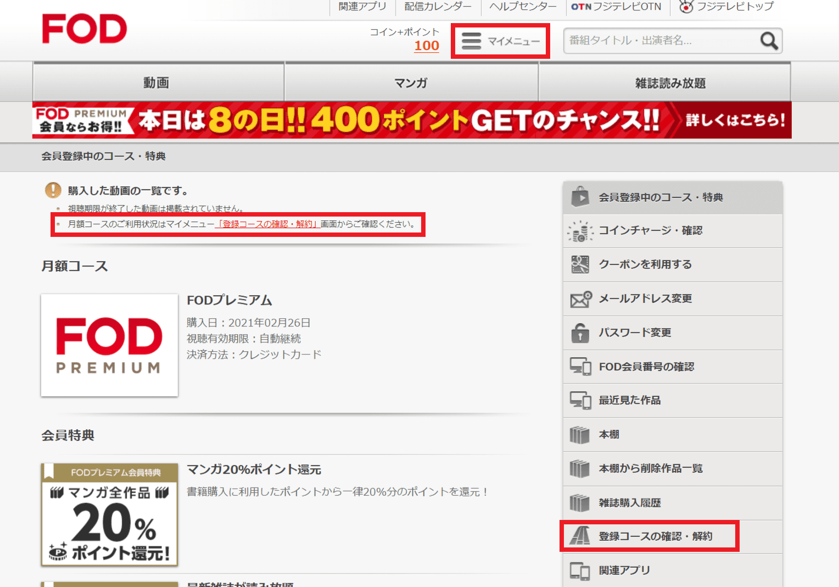
Task: Open the マイメニュー hamburger icon
Action: 471,41
